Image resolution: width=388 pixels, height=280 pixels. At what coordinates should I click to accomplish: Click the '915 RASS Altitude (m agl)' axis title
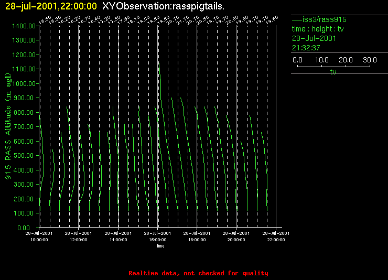point(8,126)
